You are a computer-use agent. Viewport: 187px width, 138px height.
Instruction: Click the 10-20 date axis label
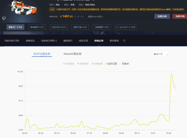tap(169, 133)
